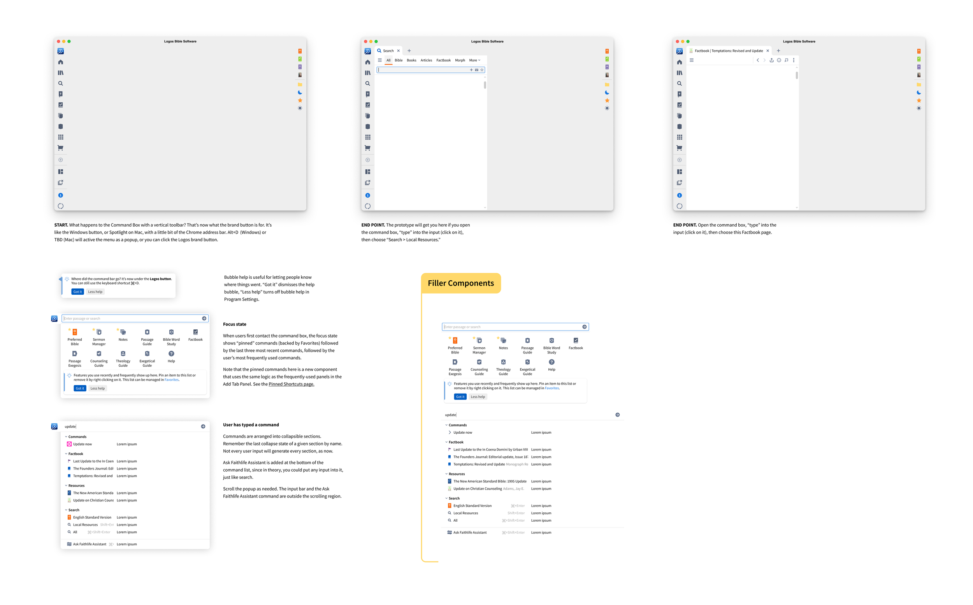Click the Logos brand button in the leftmost empty window
The width and height of the screenshot is (973, 605).
pos(61,51)
